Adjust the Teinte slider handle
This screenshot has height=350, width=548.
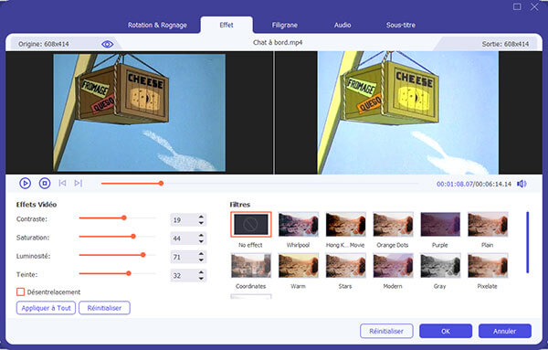point(129,273)
